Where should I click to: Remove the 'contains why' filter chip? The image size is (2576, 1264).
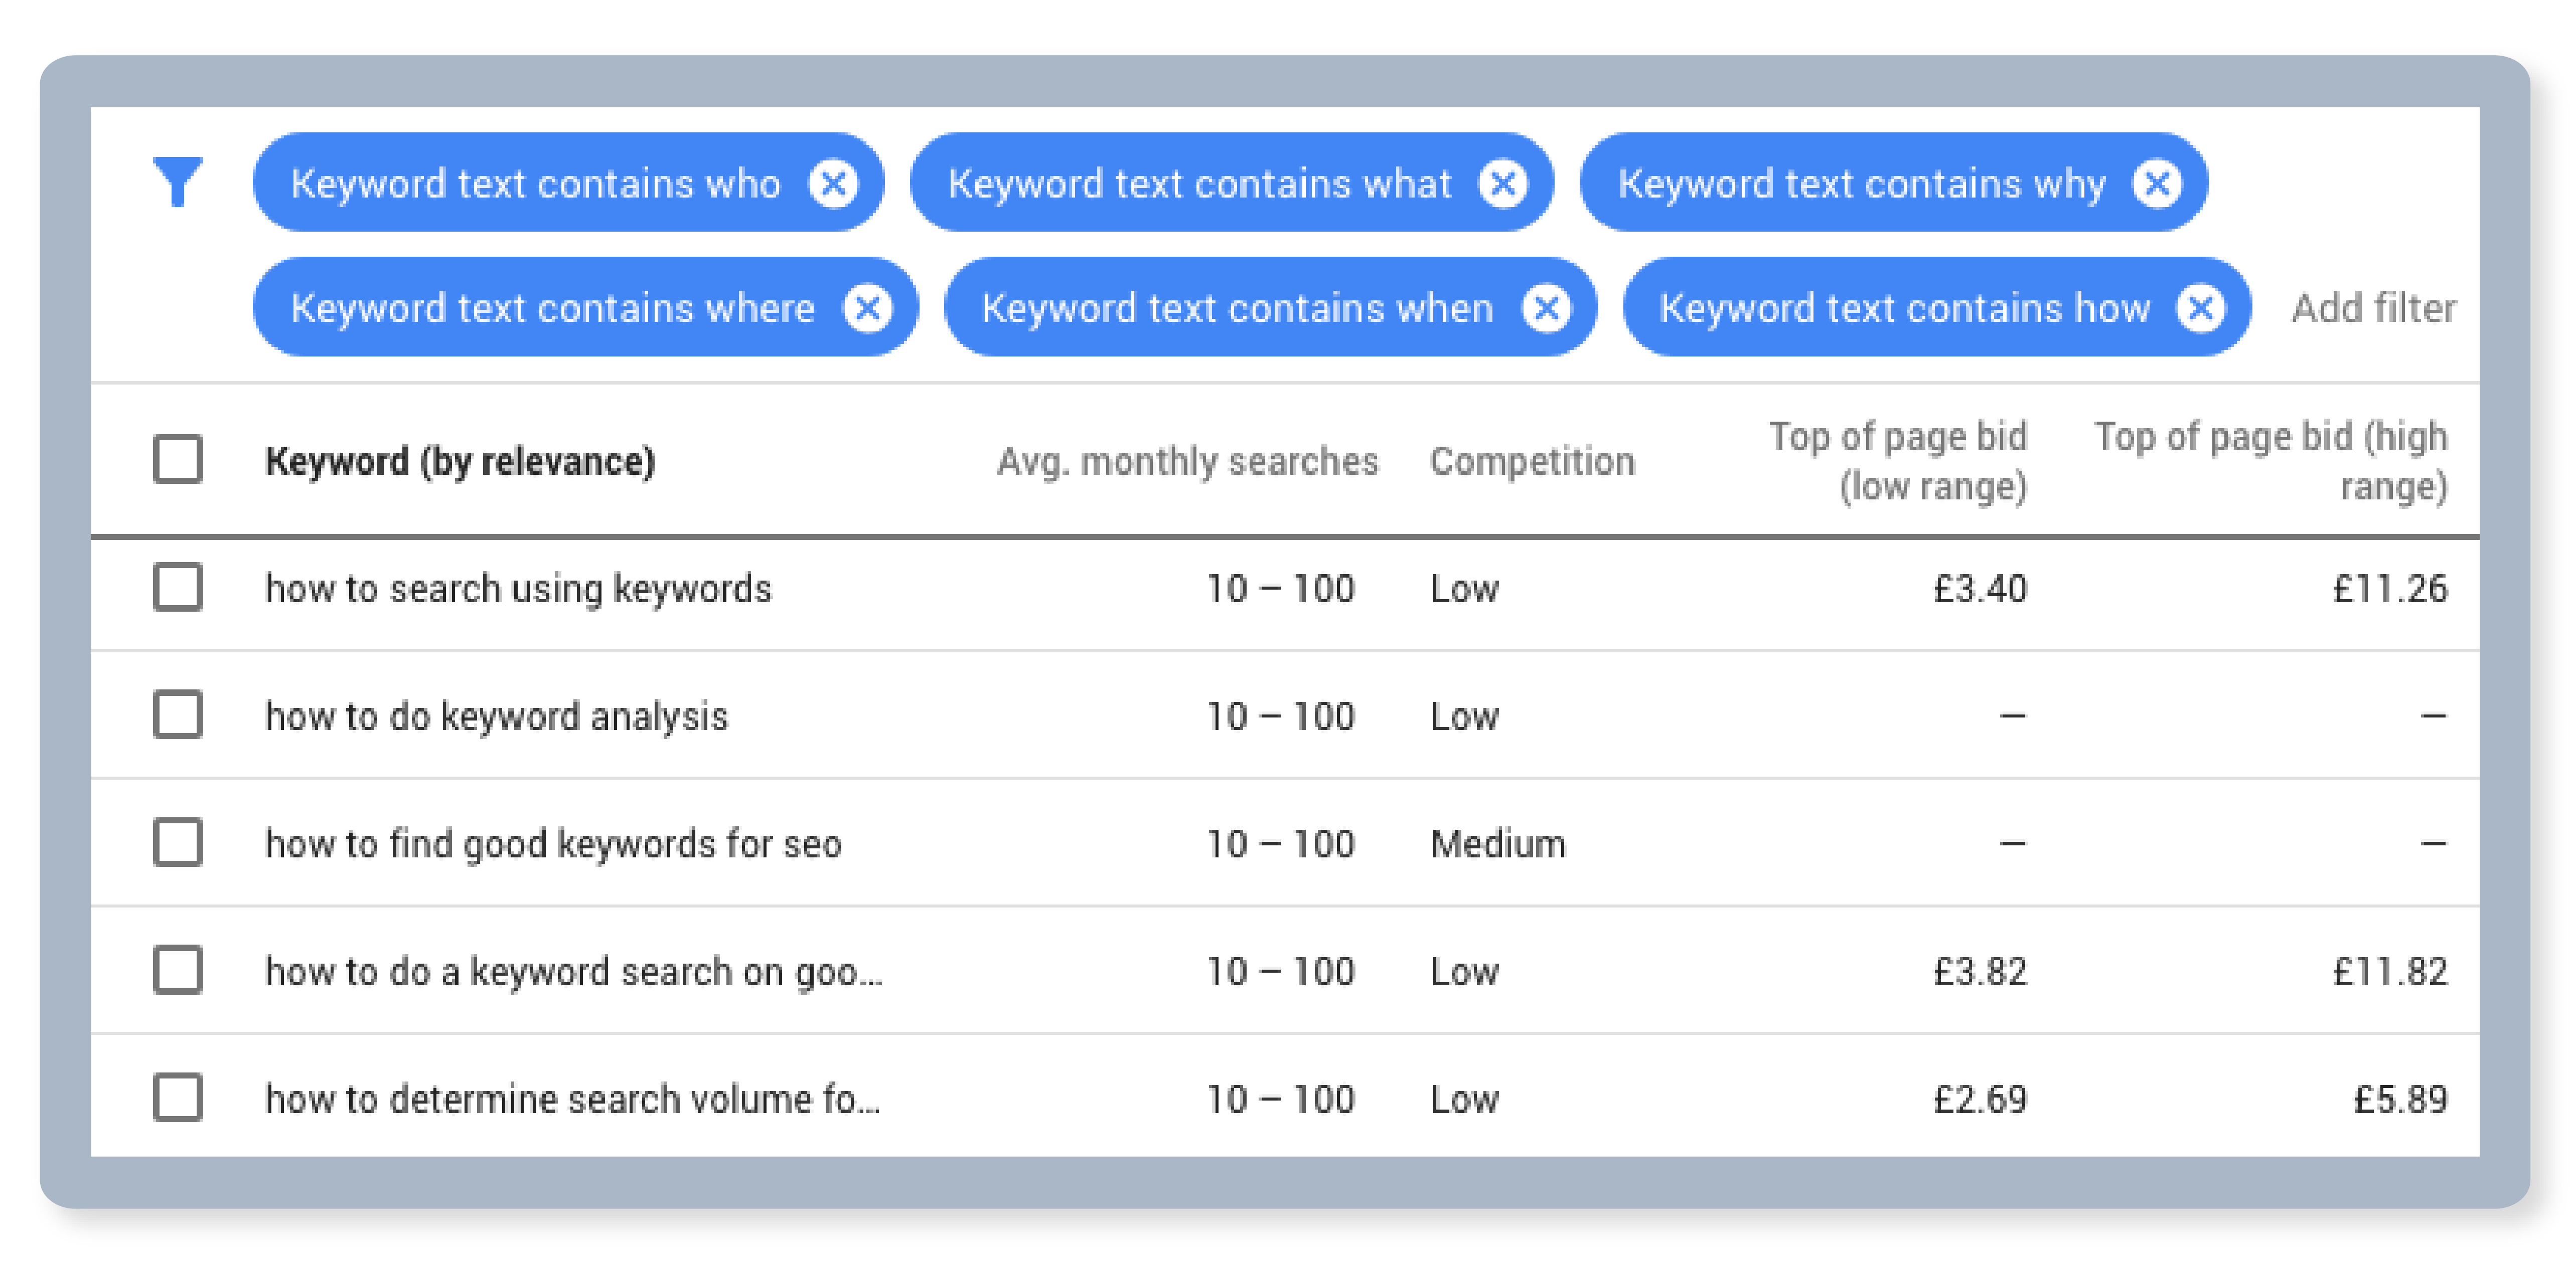[x=2157, y=184]
